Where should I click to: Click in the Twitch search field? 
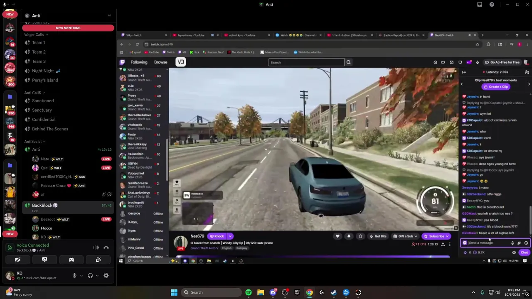(306, 62)
